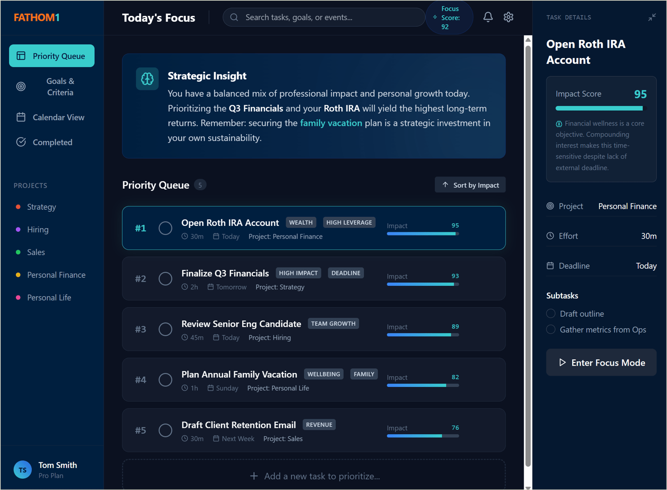The height and width of the screenshot is (490, 667).
Task: Check the Gather metrics from Ops subtask
Action: click(x=550, y=329)
